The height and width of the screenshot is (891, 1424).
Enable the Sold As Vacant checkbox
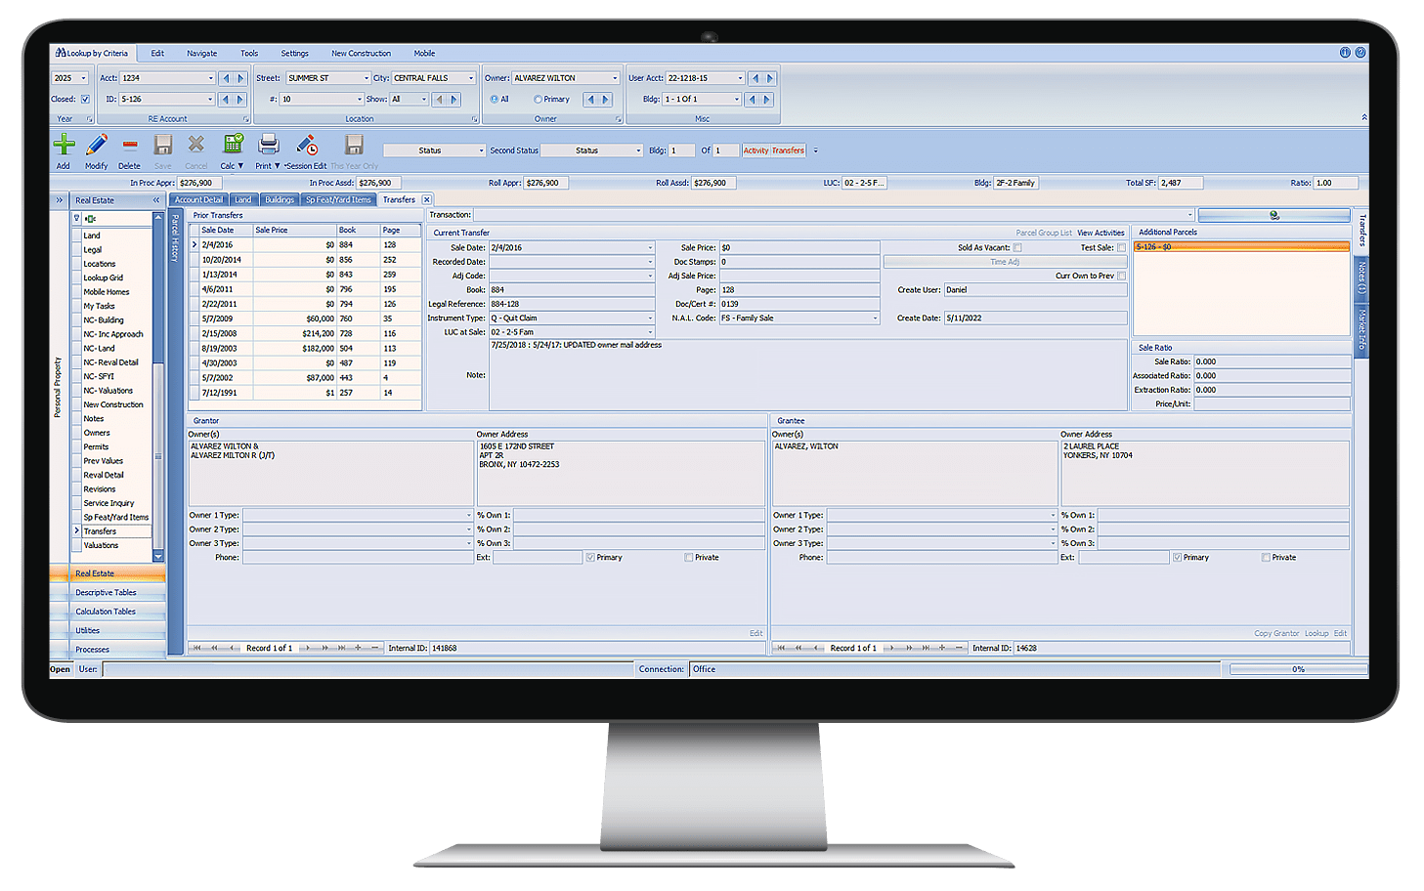(1017, 247)
